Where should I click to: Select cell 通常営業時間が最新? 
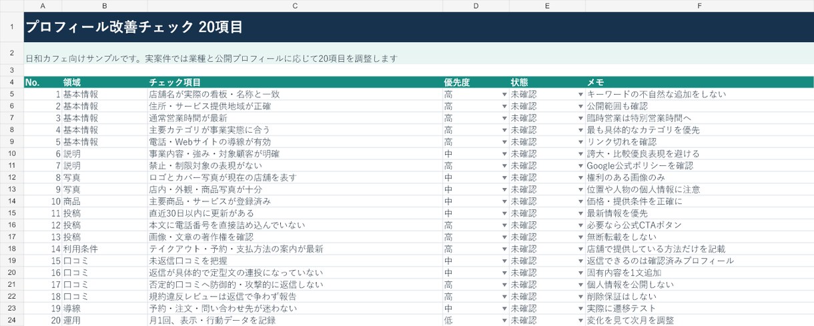[x=295, y=118]
